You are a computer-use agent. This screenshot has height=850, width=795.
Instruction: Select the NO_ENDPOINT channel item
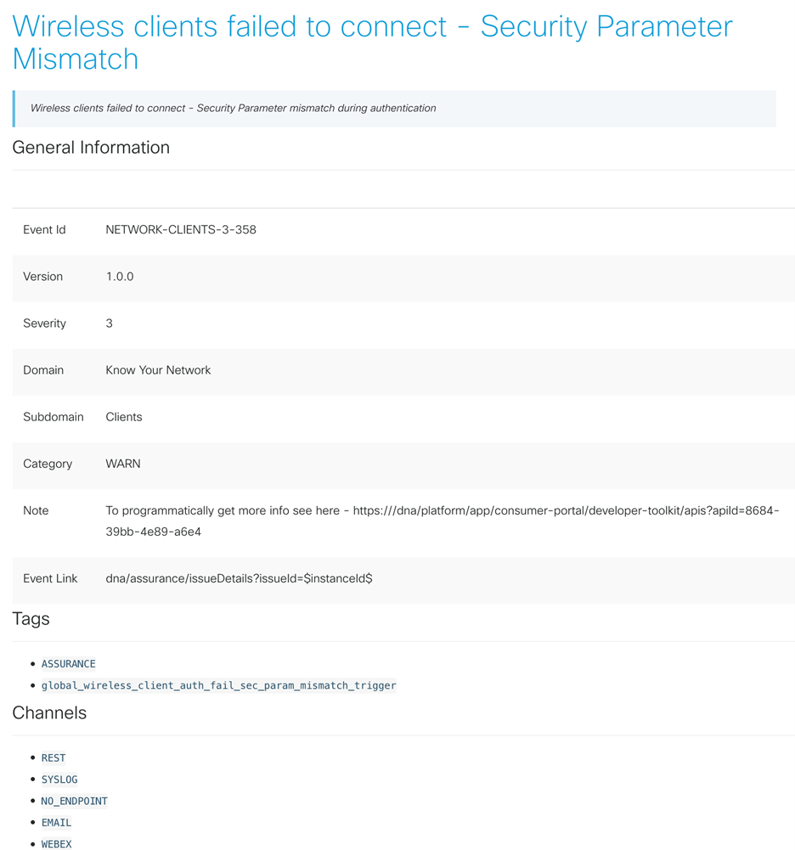pyautogui.click(x=75, y=802)
